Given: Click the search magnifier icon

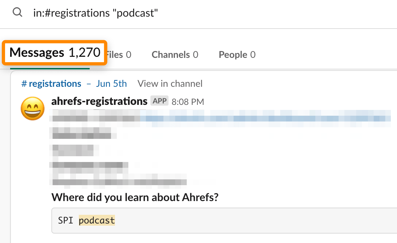Looking at the screenshot, I should 17,12.
